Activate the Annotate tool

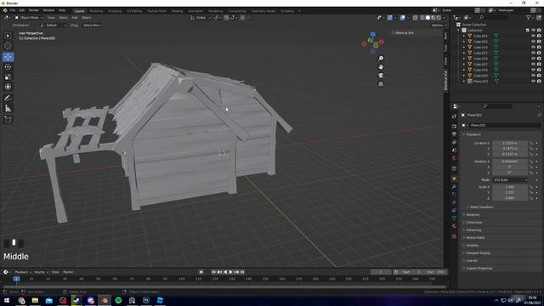pyautogui.click(x=8, y=99)
